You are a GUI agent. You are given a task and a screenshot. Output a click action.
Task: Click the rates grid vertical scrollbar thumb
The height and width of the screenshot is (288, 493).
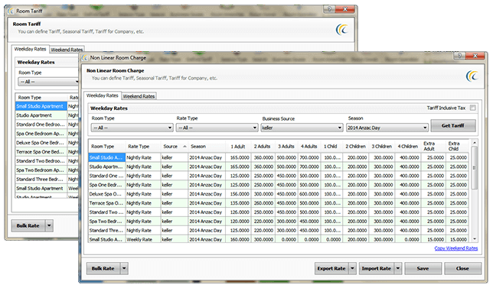point(475,168)
